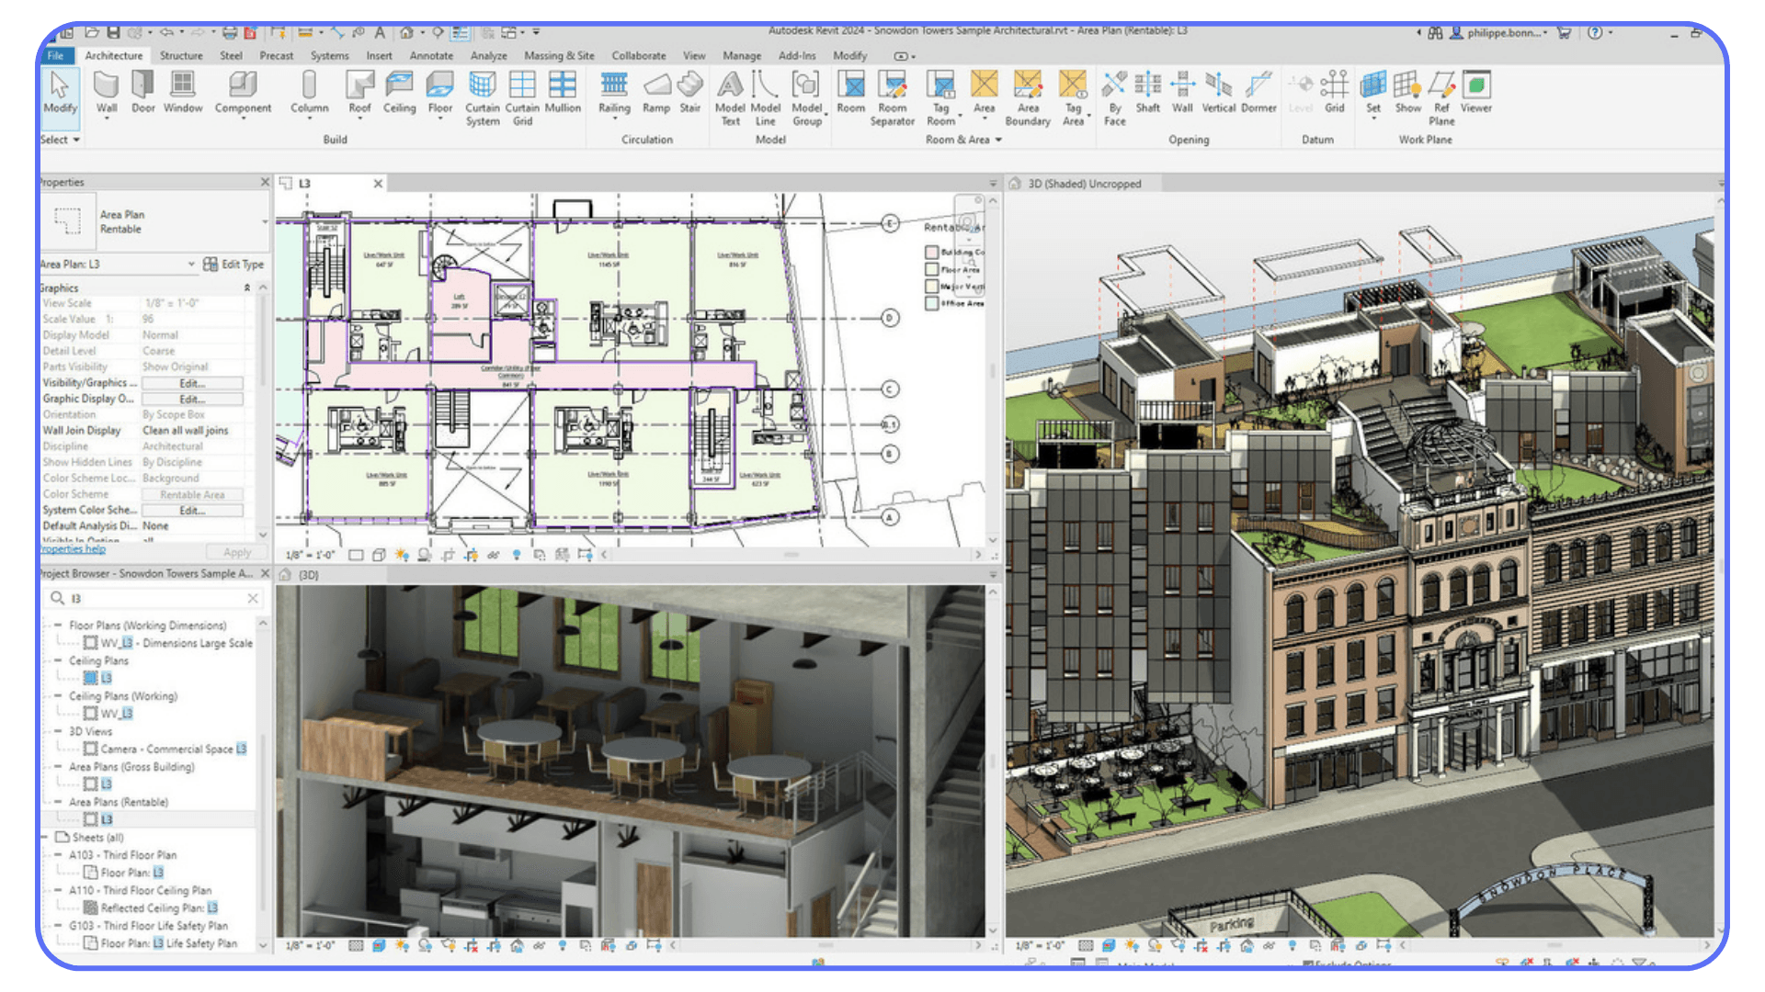Screen dimensions: 1765x992
Task: Click the Project Browser search field
Action: pyautogui.click(x=152, y=598)
